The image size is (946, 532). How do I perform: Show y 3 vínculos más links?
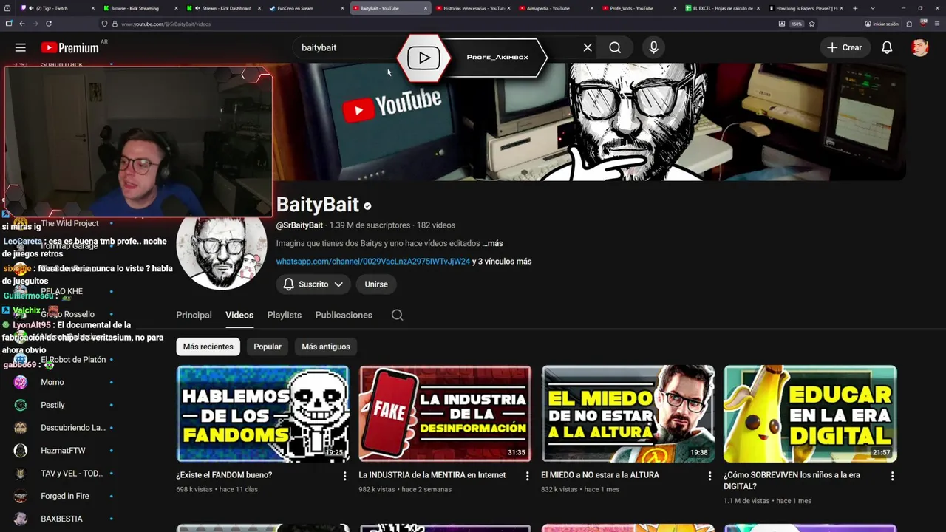click(502, 262)
